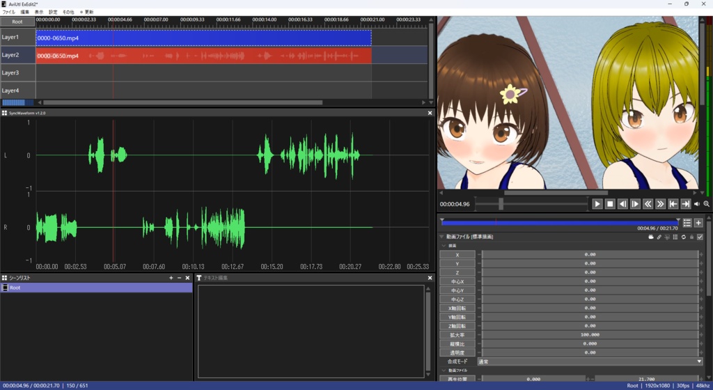Step forward one frame in preview

click(635, 204)
